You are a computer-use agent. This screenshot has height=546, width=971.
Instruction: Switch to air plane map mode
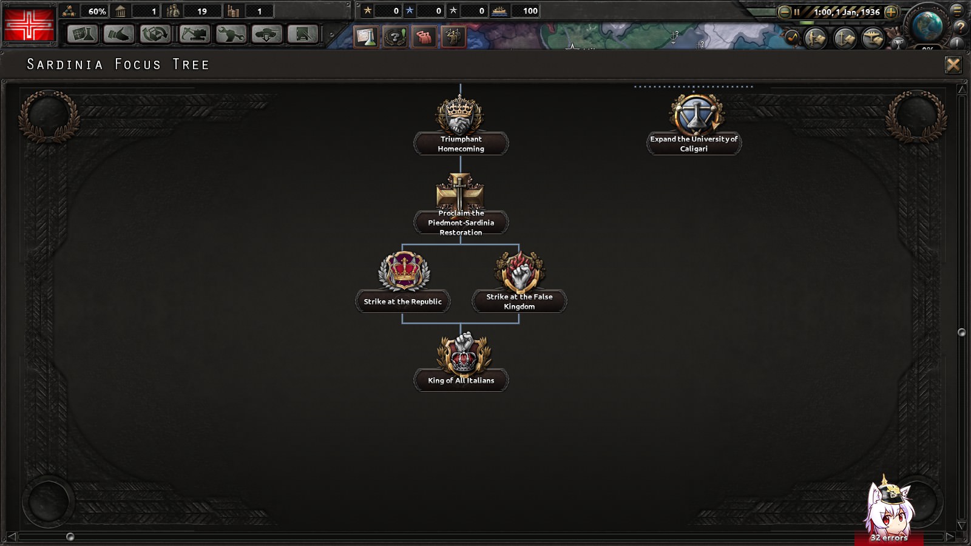873,38
